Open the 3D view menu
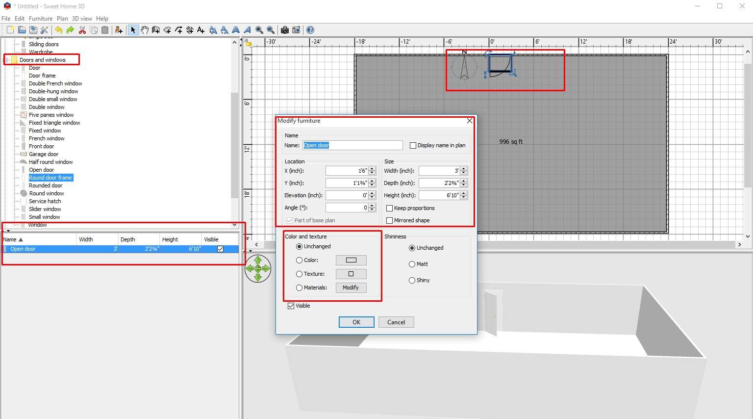This screenshot has width=753, height=419. click(82, 19)
